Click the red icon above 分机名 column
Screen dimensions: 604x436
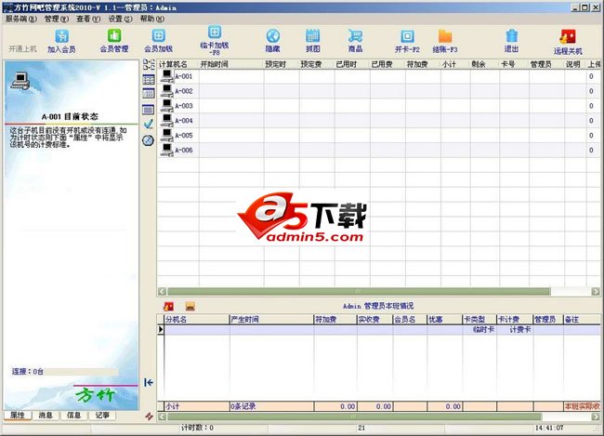tap(169, 307)
